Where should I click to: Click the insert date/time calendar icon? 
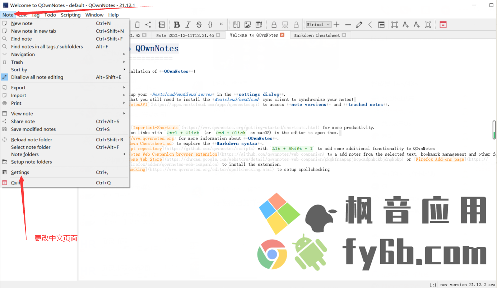pos(259,25)
